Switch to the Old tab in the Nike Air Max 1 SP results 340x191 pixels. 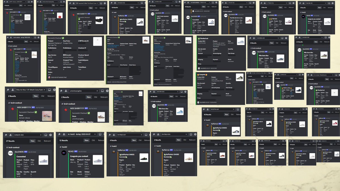click(42, 96)
